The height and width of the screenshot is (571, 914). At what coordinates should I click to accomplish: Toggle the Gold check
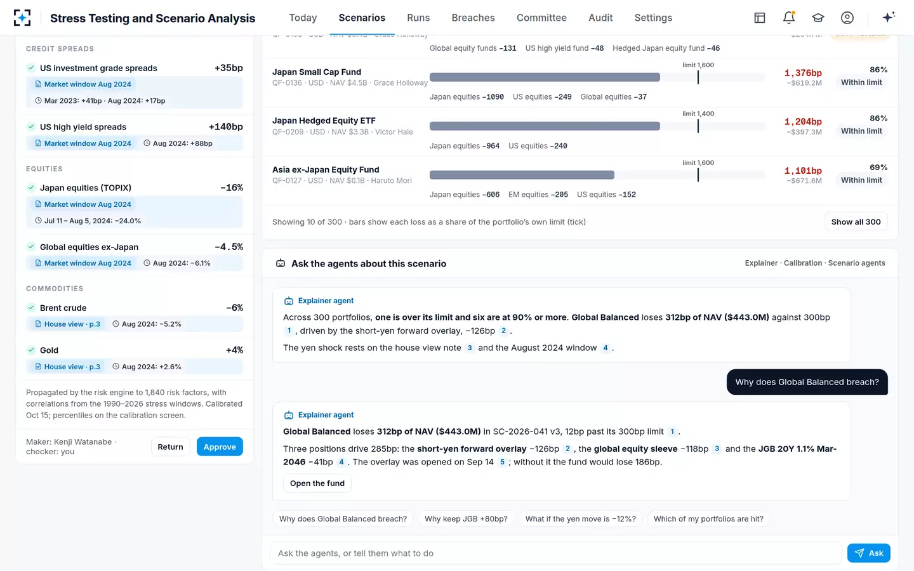coord(31,350)
